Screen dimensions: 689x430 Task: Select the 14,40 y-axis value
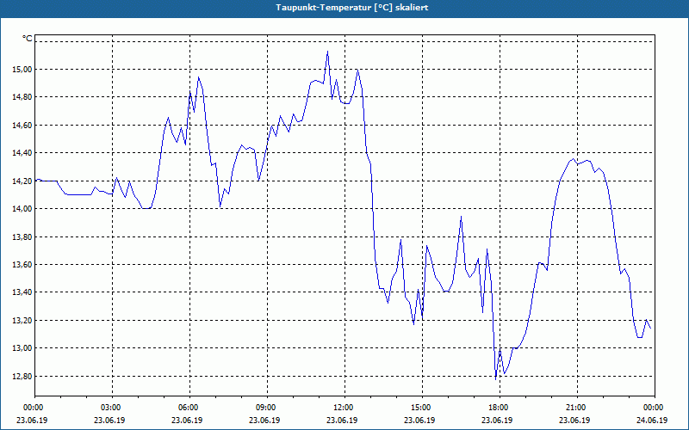point(22,153)
